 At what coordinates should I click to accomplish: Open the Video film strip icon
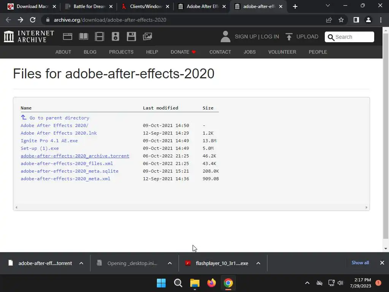click(x=100, y=36)
